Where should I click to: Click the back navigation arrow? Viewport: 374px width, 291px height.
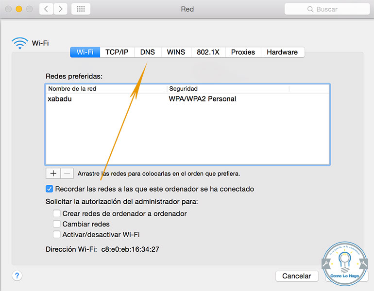[47, 9]
